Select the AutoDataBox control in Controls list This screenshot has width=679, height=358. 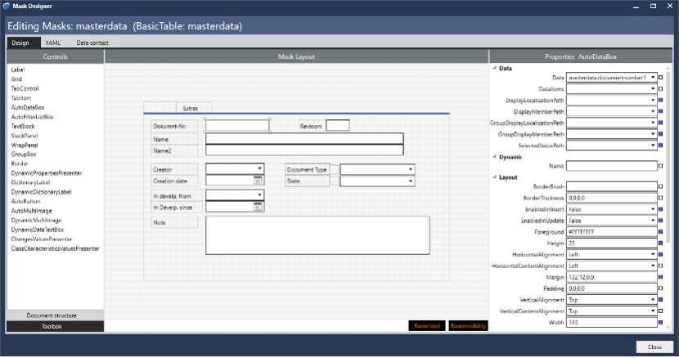28,107
